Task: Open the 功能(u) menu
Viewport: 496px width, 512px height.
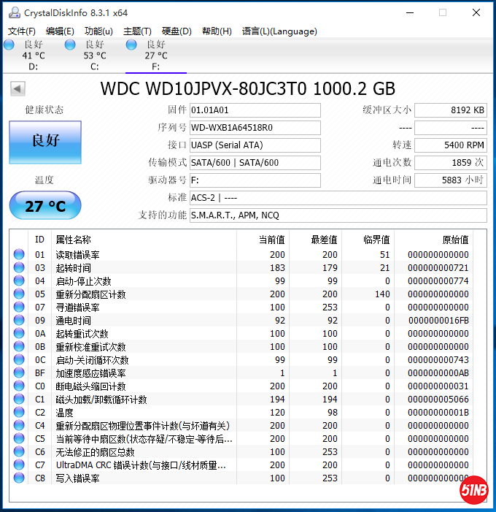Action: point(98,31)
